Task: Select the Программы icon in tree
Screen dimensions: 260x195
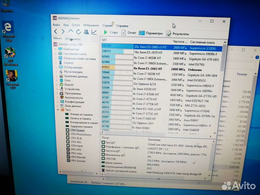Action: pyautogui.click(x=62, y=94)
